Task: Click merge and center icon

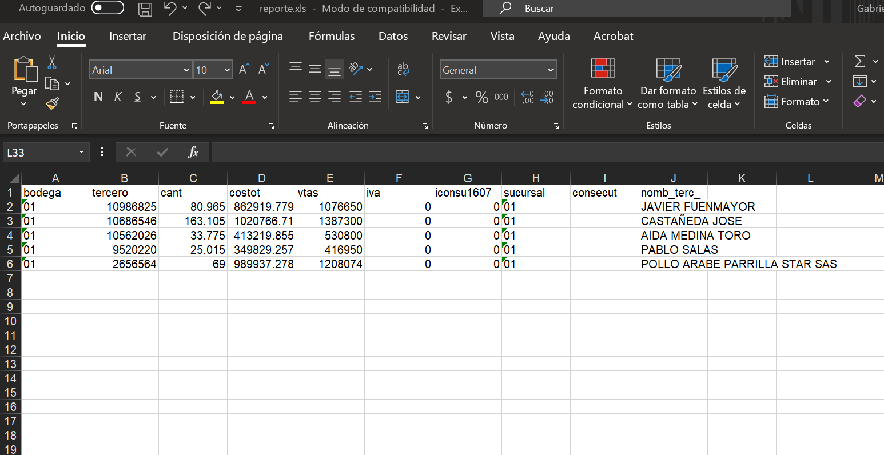Action: [x=403, y=97]
